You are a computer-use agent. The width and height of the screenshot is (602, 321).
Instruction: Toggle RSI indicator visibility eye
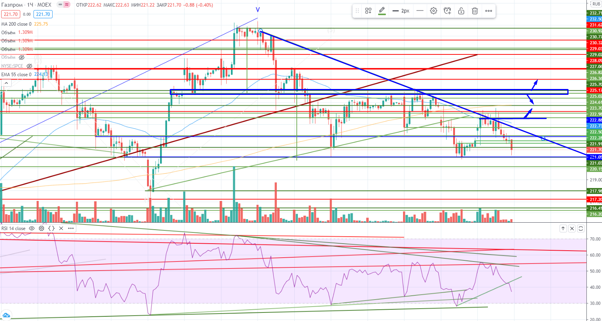click(32, 229)
